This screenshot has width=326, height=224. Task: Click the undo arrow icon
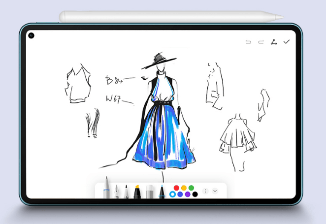[x=249, y=42]
